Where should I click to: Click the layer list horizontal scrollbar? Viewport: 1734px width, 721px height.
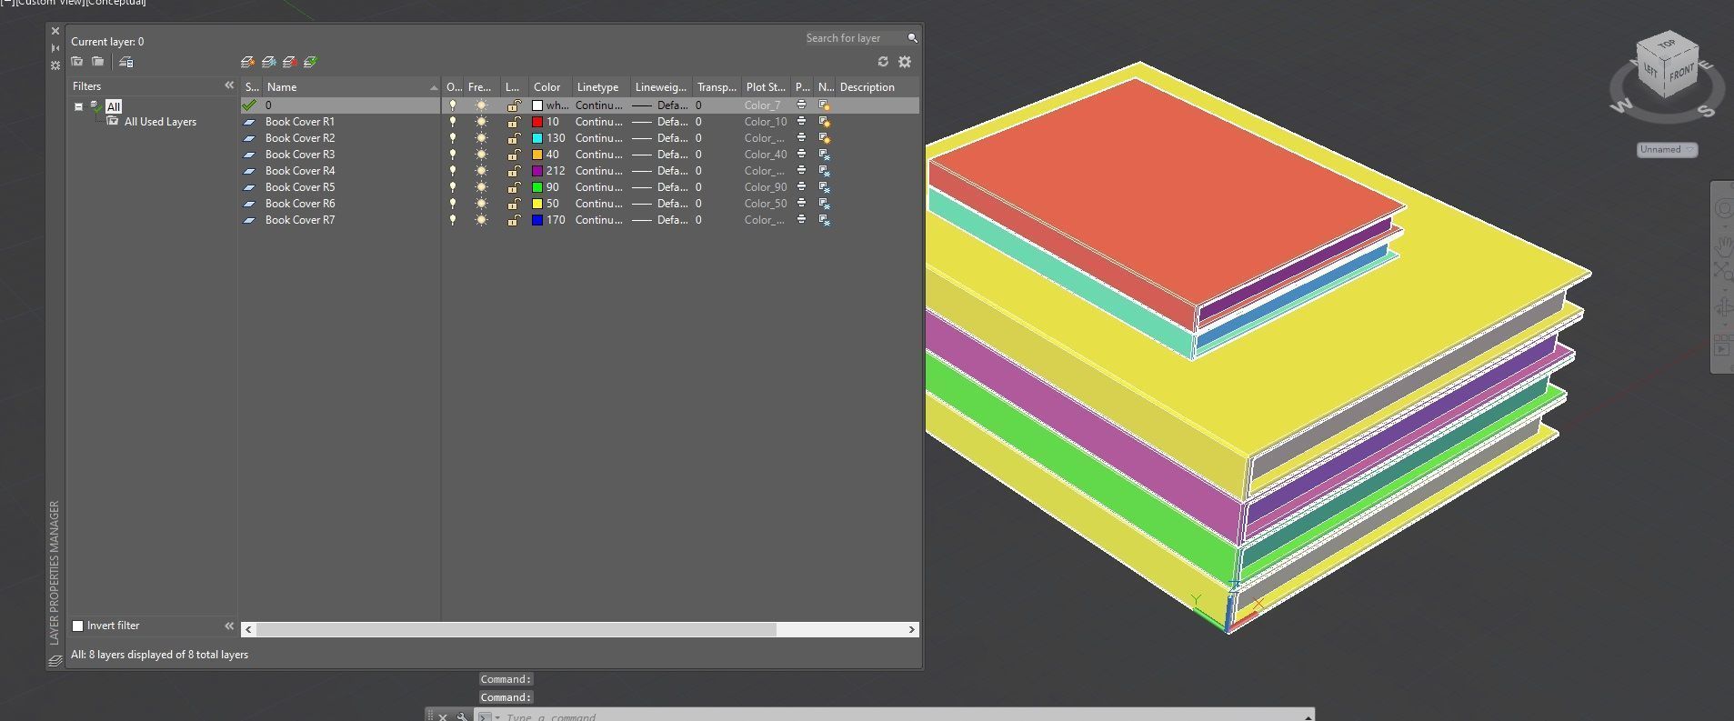[516, 629]
